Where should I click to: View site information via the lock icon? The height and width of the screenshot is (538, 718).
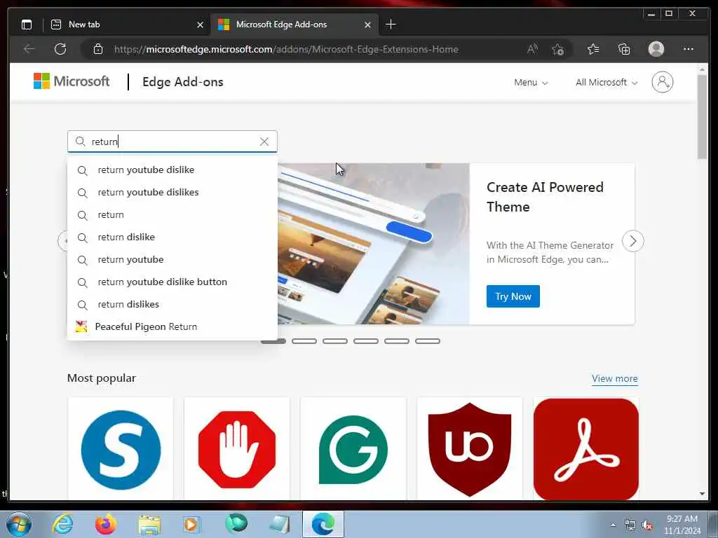98,49
